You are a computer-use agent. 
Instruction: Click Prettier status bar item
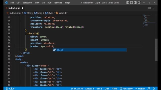(140, 88)
